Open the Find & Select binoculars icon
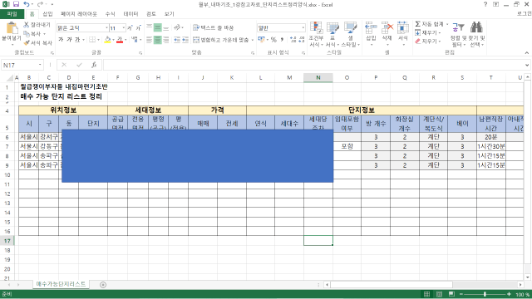532x299 pixels. click(476, 27)
